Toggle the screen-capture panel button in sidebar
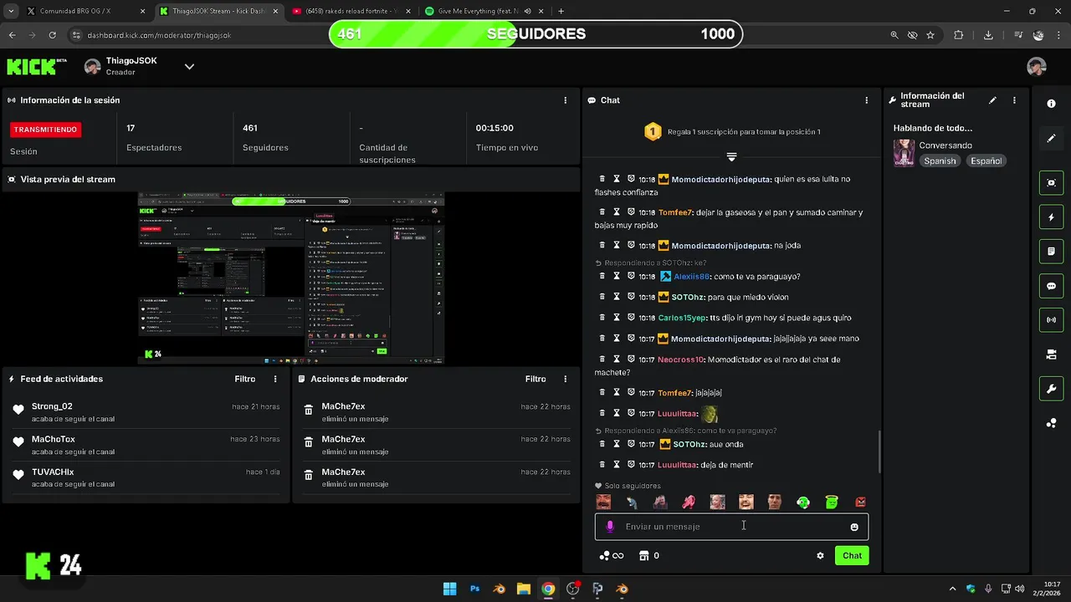 [x=1052, y=183]
